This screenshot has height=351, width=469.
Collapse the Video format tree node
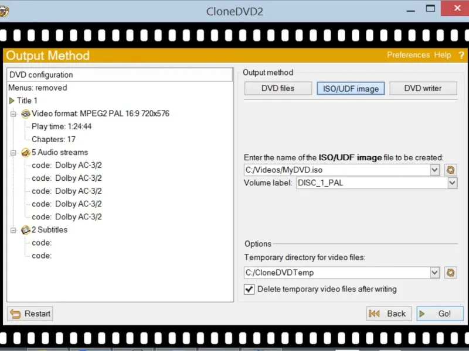tap(13, 114)
